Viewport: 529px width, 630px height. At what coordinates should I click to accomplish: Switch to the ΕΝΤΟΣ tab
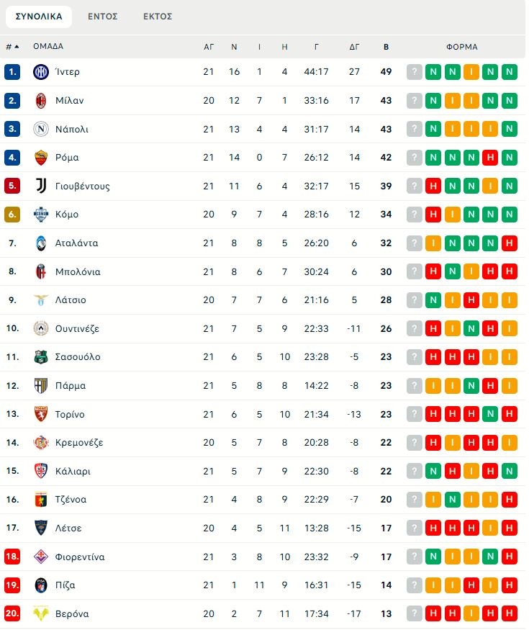[x=103, y=17]
